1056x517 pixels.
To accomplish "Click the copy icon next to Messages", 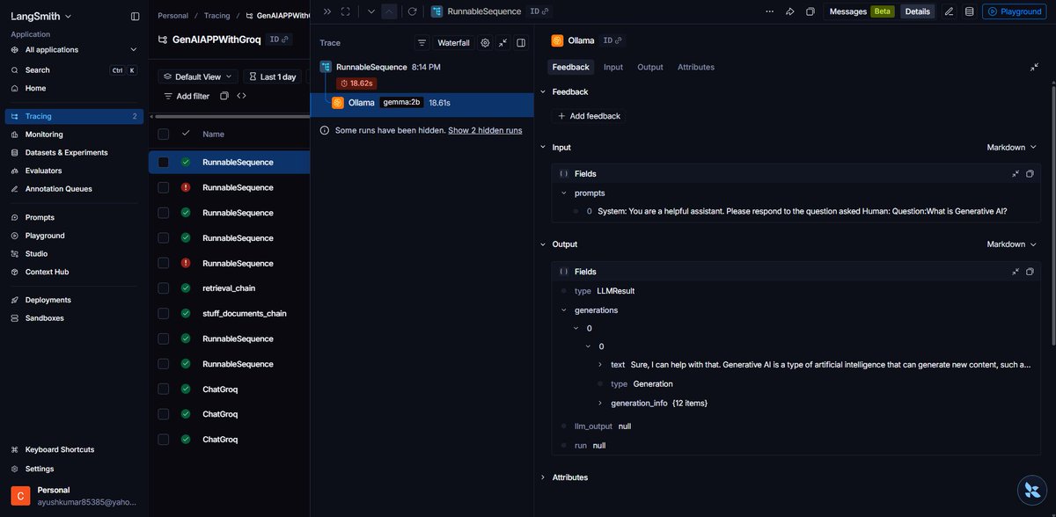I will point(810,11).
